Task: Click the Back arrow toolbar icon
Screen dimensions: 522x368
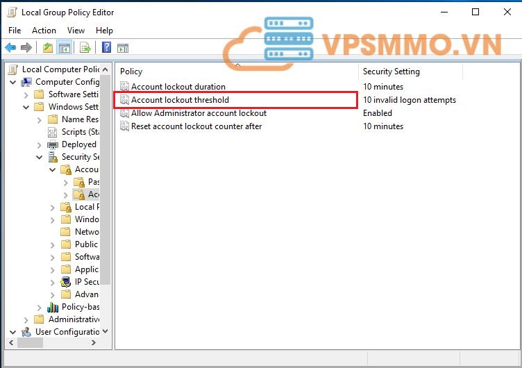Action: pos(10,48)
